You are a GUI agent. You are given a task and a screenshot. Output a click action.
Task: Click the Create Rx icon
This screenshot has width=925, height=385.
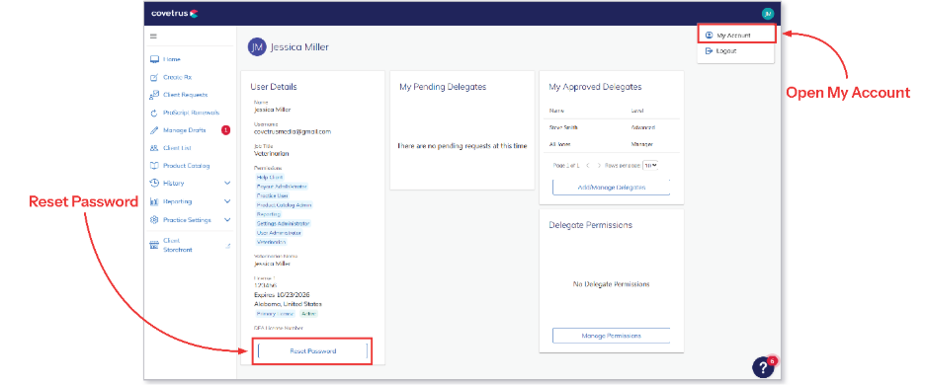(154, 77)
